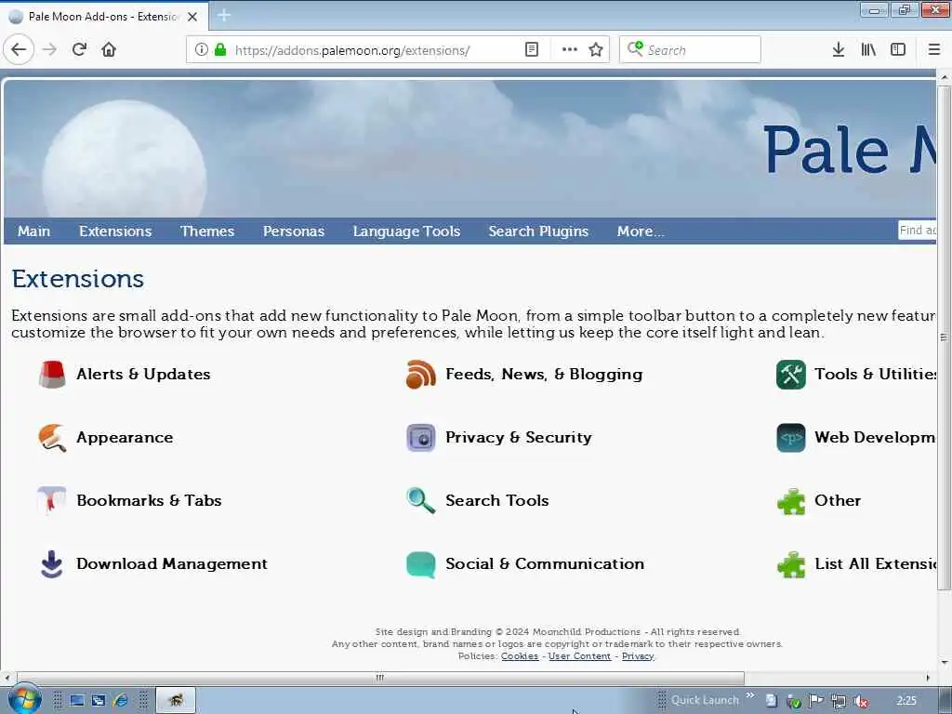Open the Personas navigation item
The image size is (952, 714).
point(294,231)
